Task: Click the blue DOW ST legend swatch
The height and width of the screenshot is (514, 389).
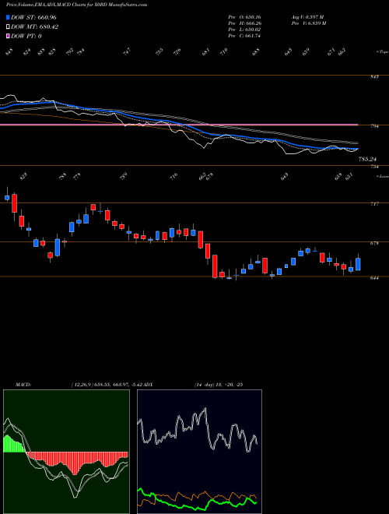Action: 8,17
